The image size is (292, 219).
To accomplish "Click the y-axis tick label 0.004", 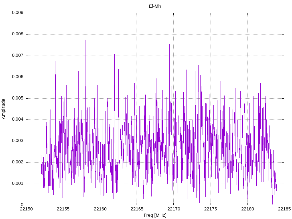I will tap(18, 119).
